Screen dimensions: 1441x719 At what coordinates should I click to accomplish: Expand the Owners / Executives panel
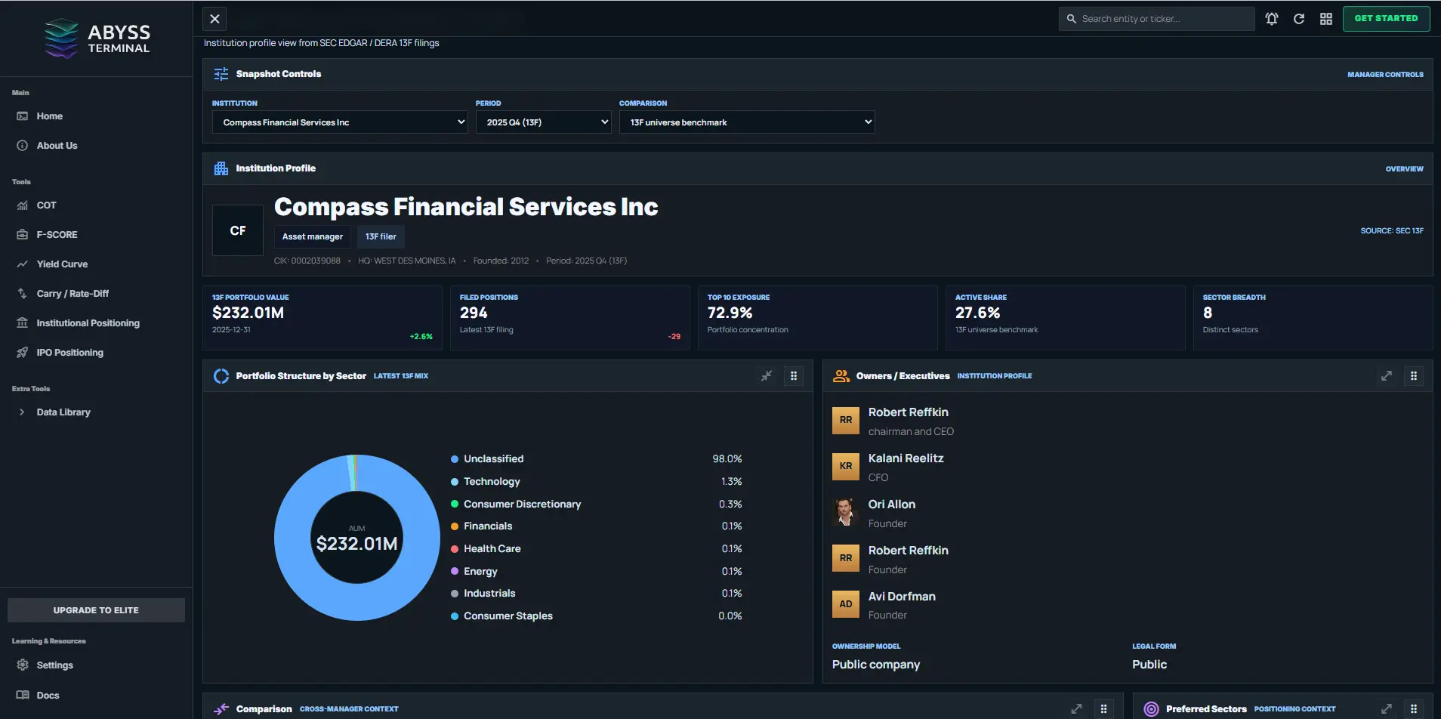pos(1387,376)
